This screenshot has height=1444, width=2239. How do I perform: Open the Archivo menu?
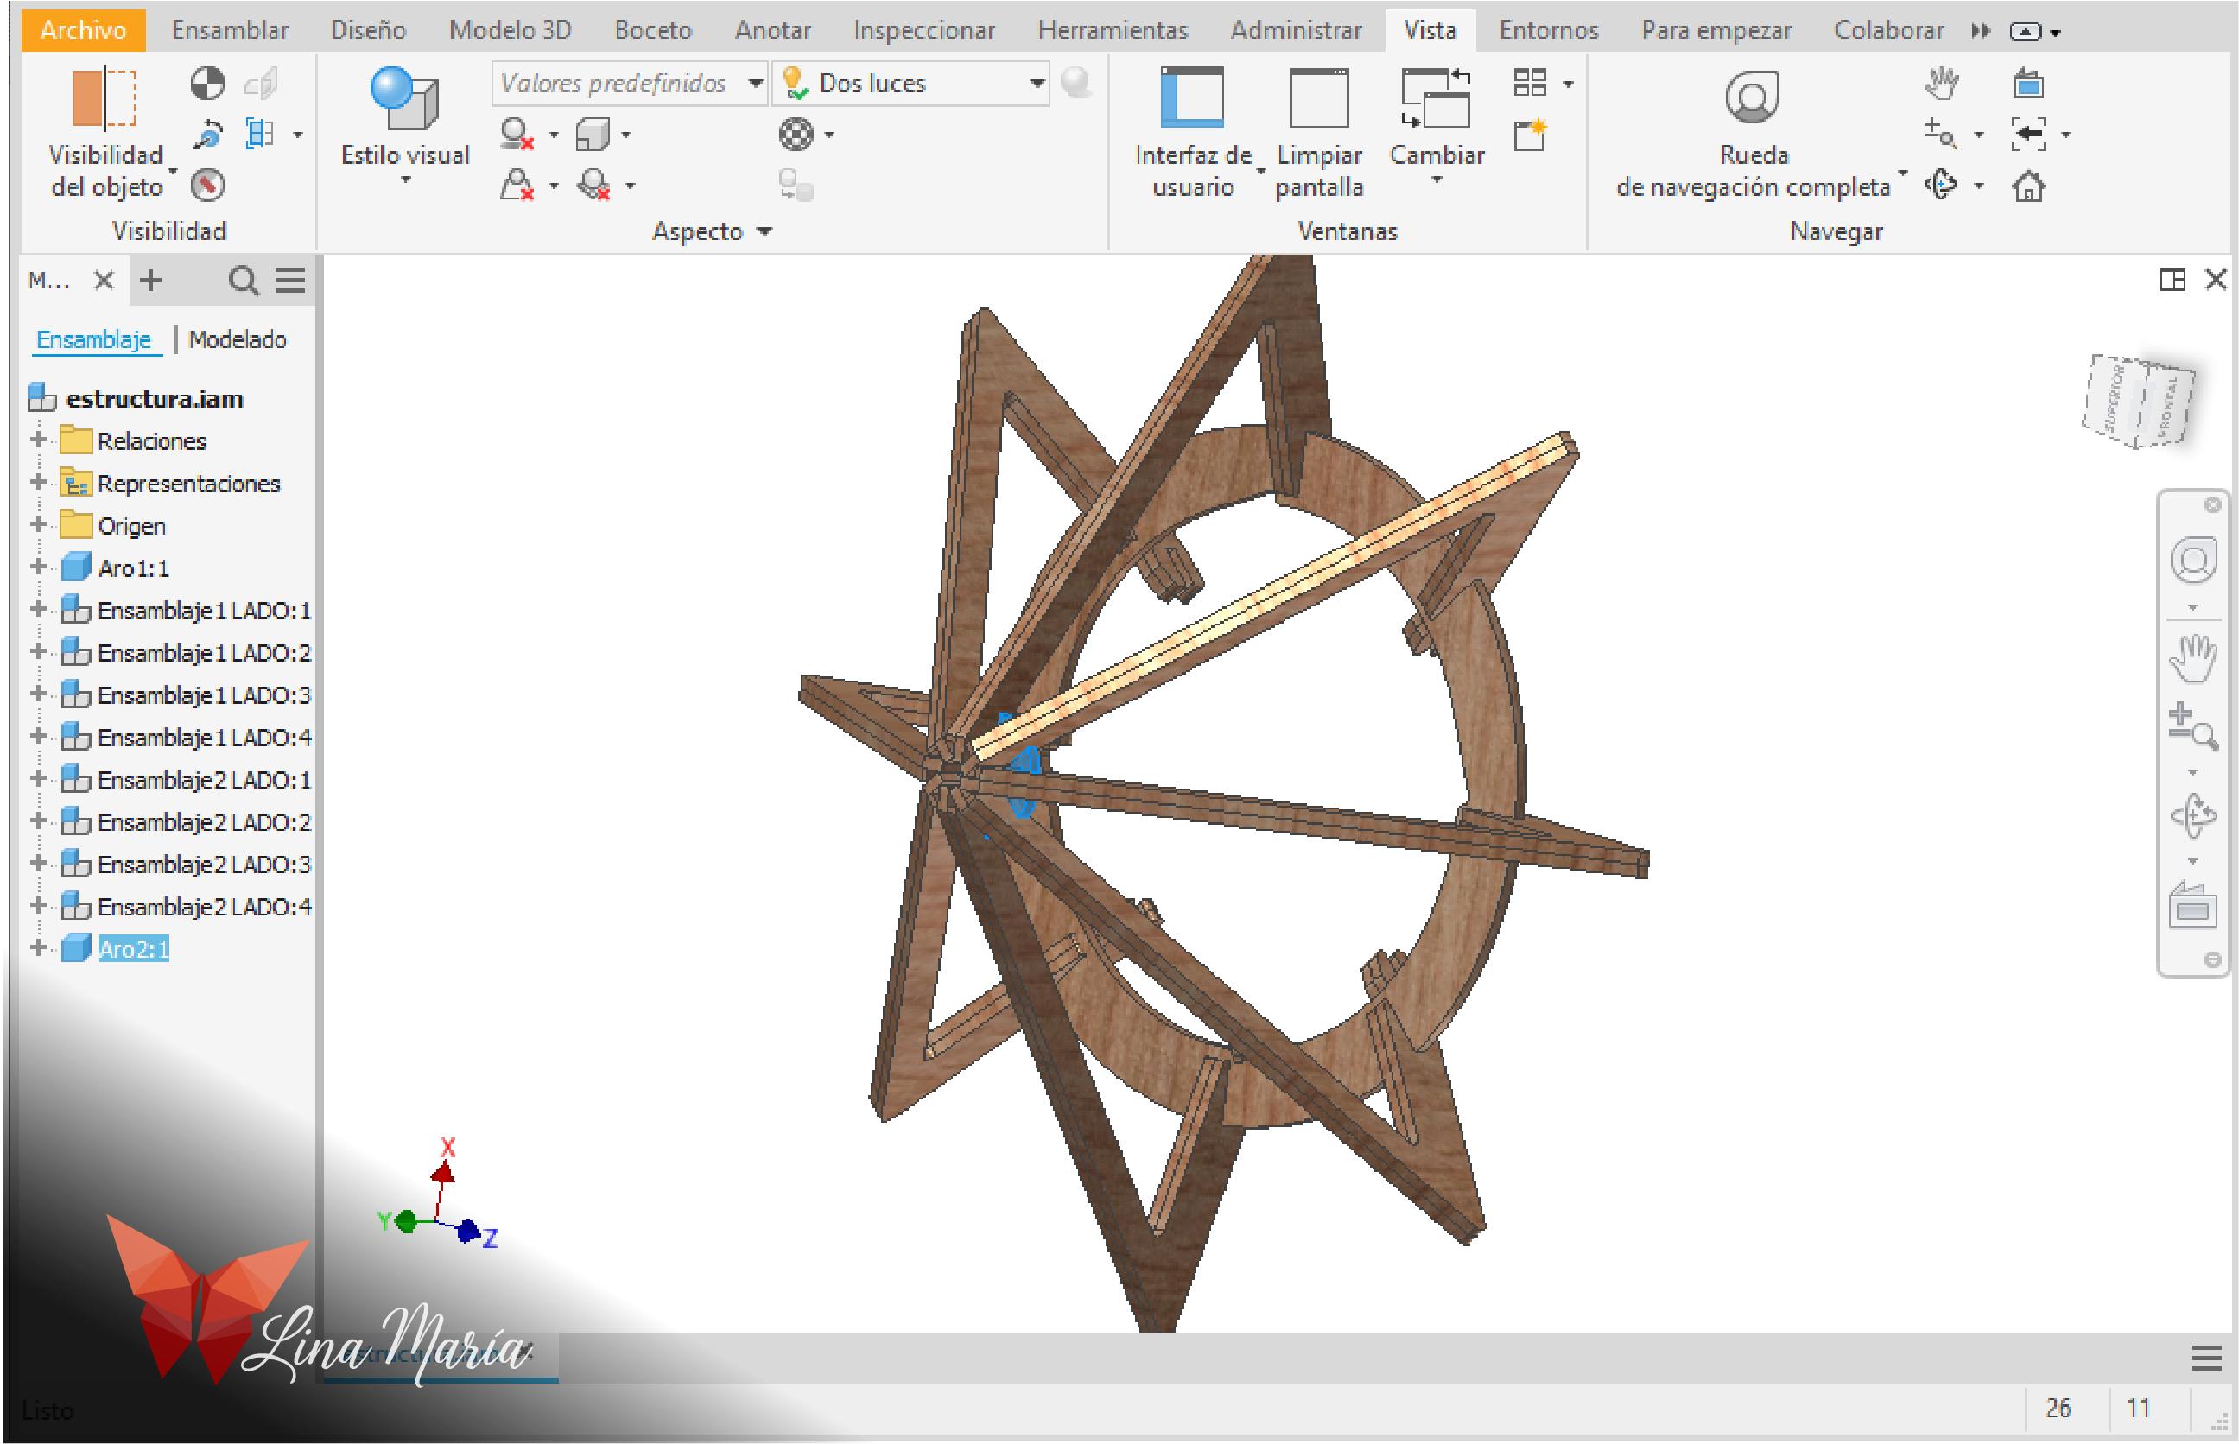point(84,30)
